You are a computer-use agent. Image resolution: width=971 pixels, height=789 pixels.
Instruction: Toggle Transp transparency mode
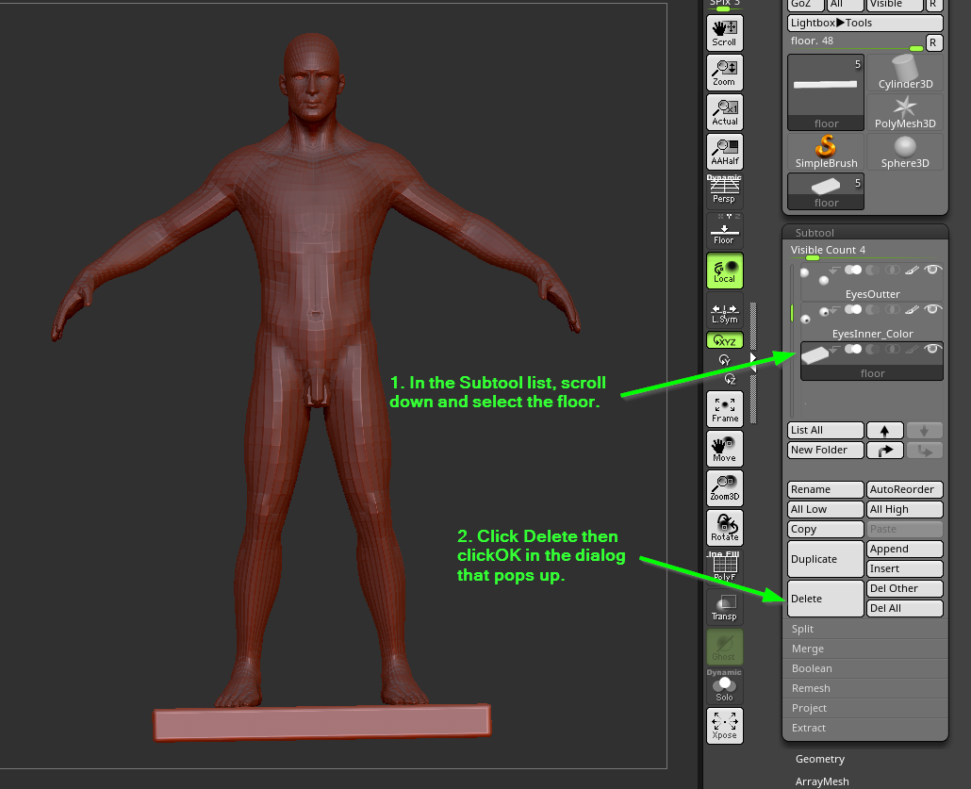pyautogui.click(x=725, y=607)
